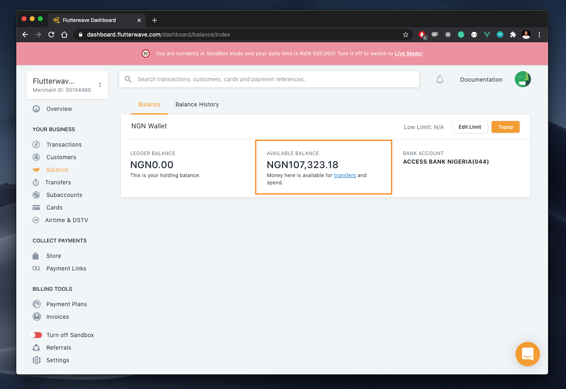Click the Transactions compass icon
This screenshot has width=566, height=389.
click(x=36, y=145)
